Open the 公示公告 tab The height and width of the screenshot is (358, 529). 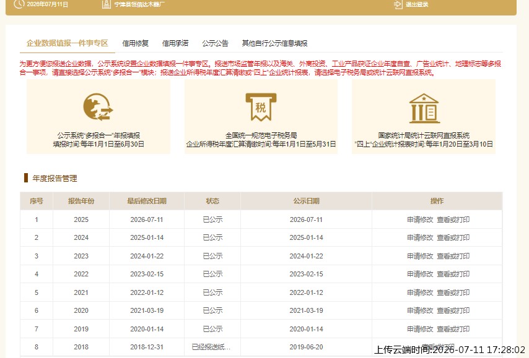[x=215, y=43]
